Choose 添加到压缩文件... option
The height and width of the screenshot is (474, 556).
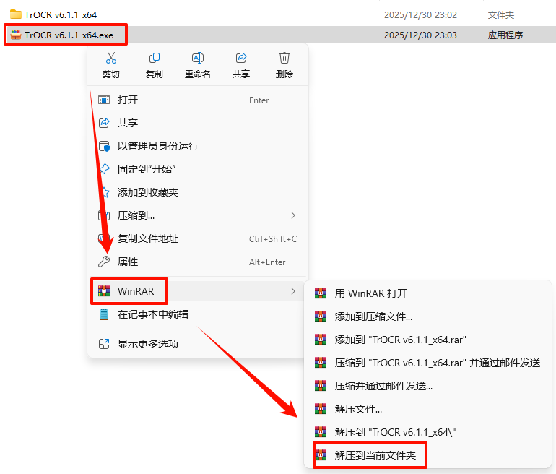click(427, 316)
